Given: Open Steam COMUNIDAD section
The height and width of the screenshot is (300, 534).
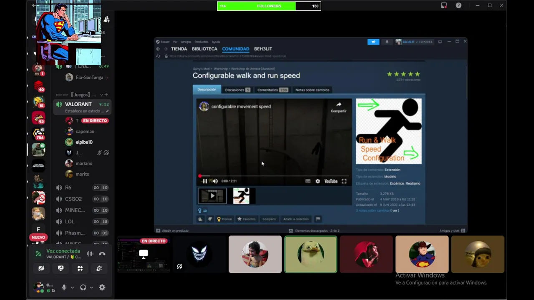Looking at the screenshot, I should tap(235, 49).
